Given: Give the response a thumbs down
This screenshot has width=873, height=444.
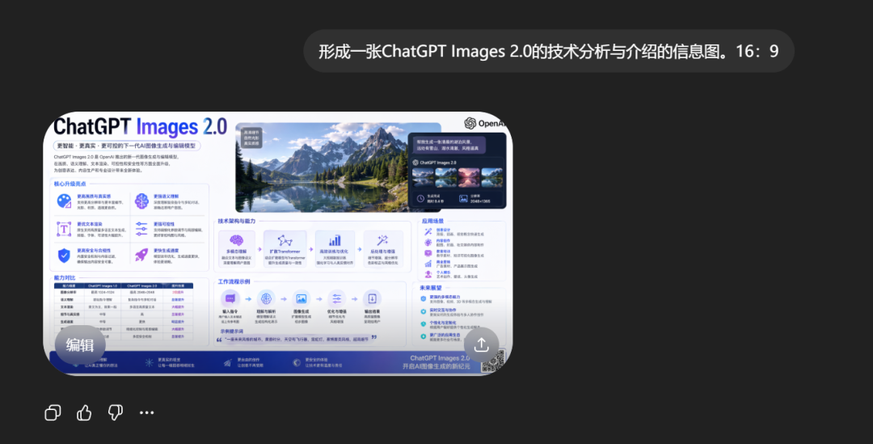Looking at the screenshot, I should pos(116,412).
